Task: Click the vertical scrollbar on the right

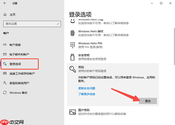Action: coord(174,46)
